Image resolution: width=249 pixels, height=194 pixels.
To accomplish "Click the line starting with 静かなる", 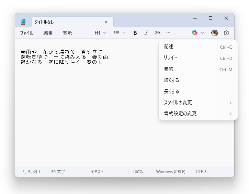I will pos(61,62).
